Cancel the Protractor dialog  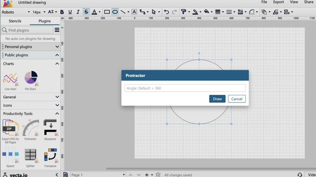point(236,99)
